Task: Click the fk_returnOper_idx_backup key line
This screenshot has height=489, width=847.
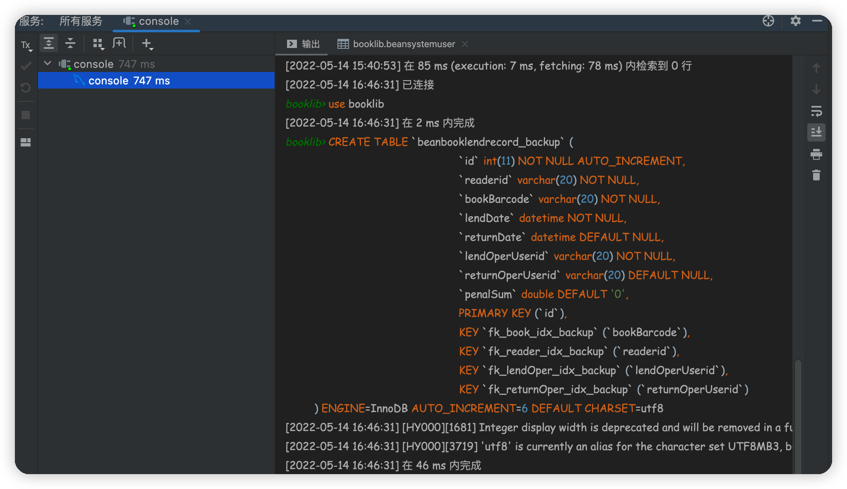Action: coord(604,389)
